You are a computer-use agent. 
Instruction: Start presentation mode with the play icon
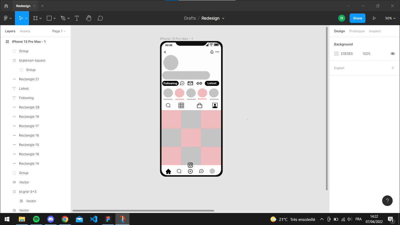point(375,18)
